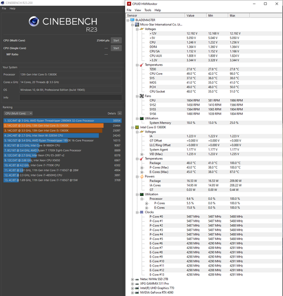Click the motherboard Voltages lightning icon
This screenshot has width=283, height=296.
click(141, 29)
